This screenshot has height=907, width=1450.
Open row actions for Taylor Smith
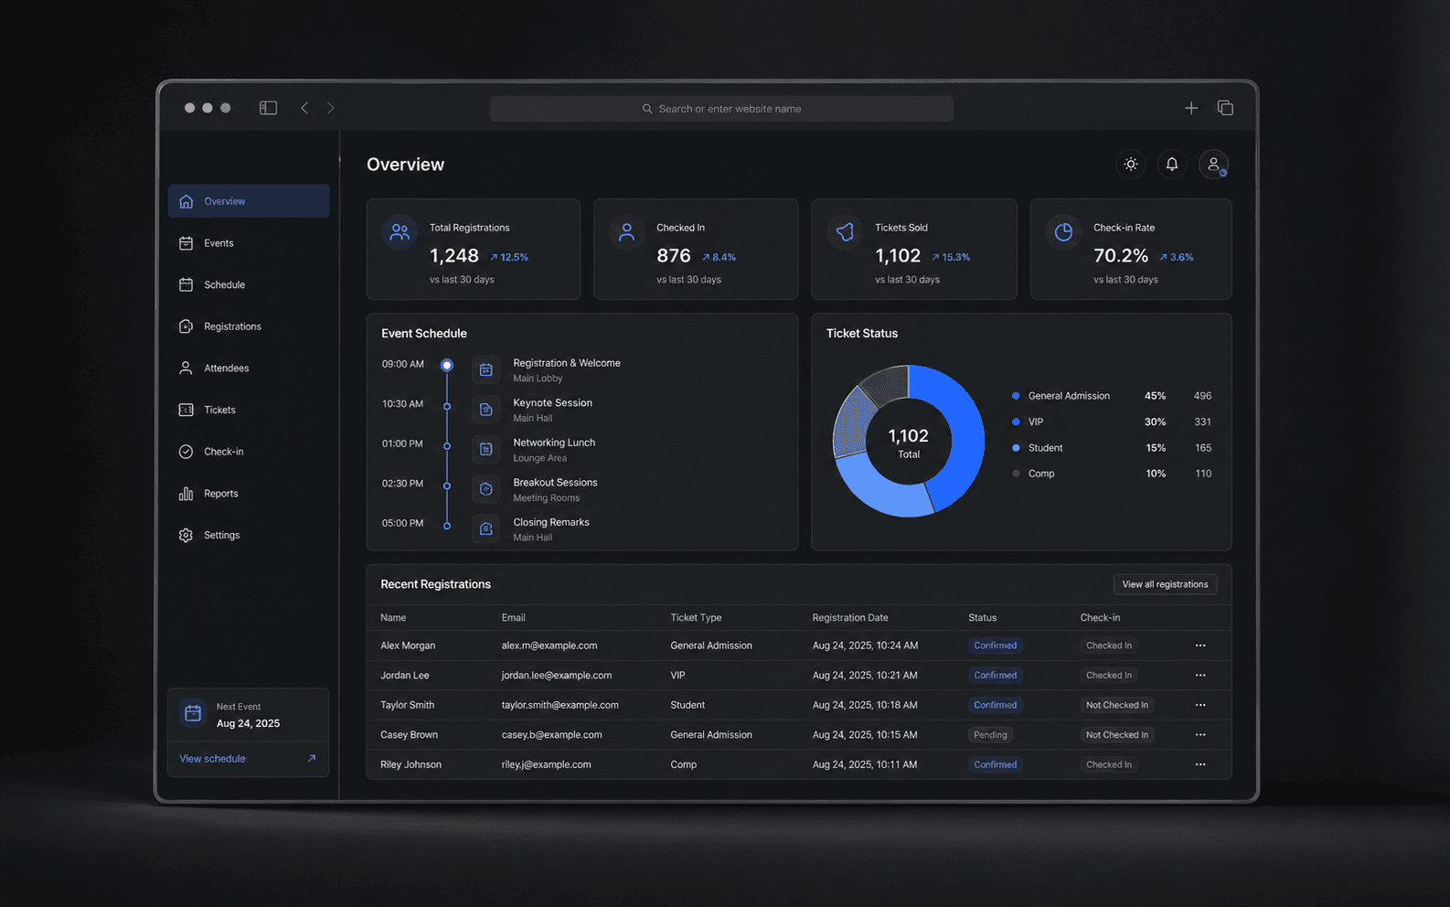pyautogui.click(x=1200, y=705)
